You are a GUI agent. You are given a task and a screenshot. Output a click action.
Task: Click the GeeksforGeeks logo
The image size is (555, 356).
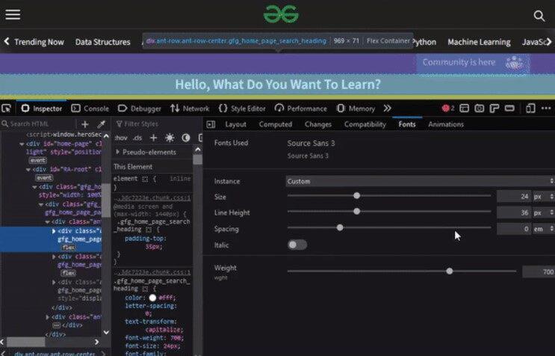281,14
